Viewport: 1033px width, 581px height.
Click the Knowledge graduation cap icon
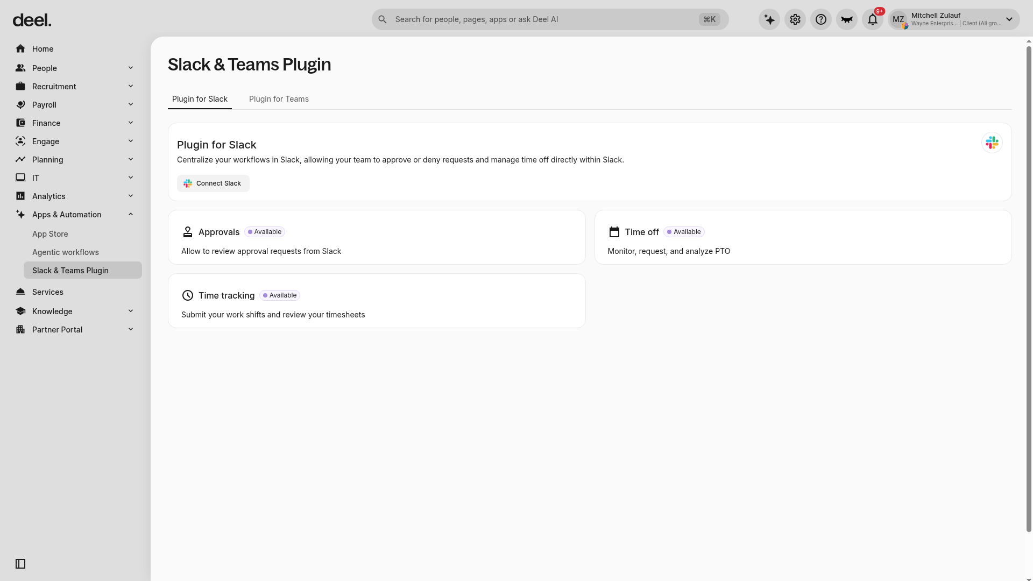coord(20,311)
